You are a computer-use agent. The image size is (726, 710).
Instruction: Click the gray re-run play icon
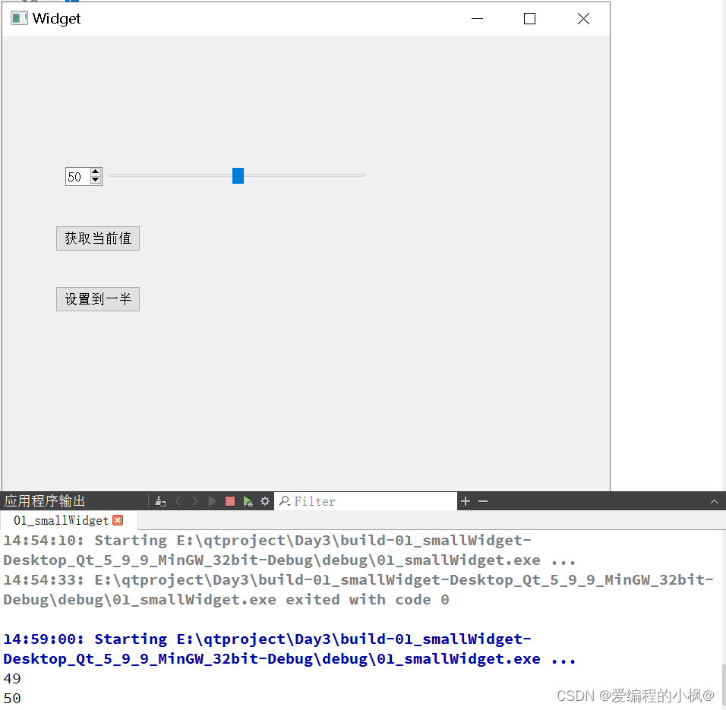[213, 501]
